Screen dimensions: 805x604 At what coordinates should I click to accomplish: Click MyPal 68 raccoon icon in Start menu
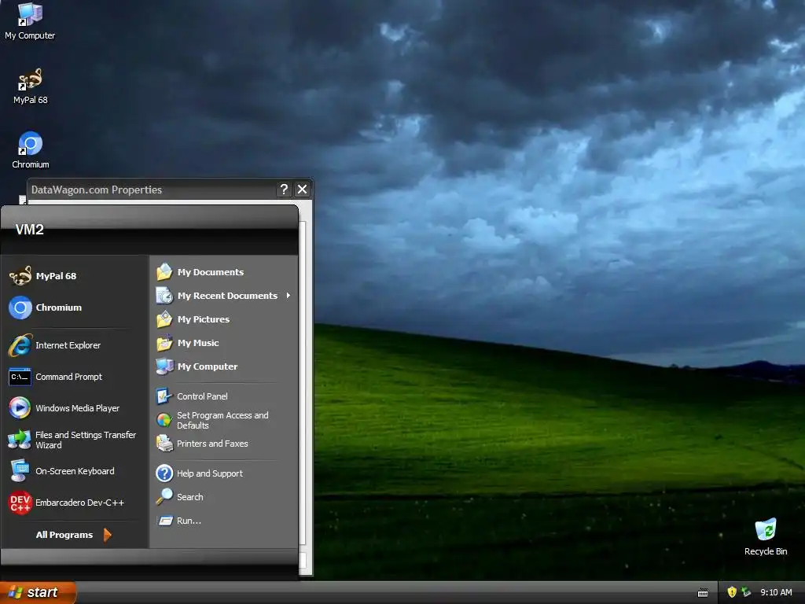[20, 276]
